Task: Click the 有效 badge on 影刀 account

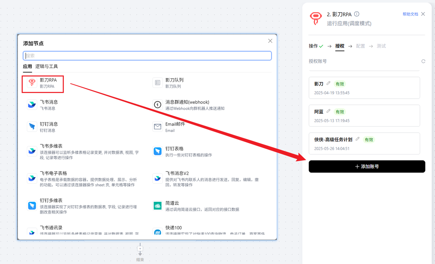Action: pyautogui.click(x=340, y=84)
